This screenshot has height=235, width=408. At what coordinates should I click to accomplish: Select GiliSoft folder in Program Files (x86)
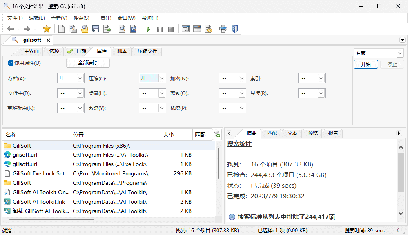tap(109, 146)
